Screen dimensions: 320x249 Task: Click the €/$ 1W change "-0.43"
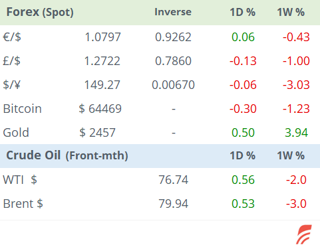pos(296,37)
